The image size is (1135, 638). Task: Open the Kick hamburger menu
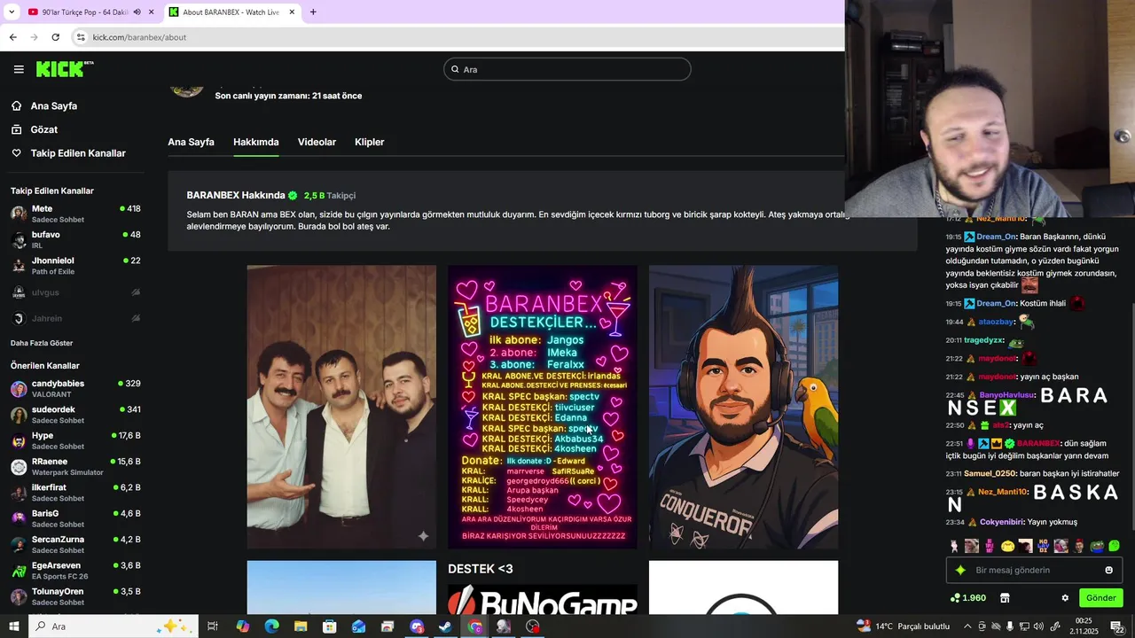[19, 69]
